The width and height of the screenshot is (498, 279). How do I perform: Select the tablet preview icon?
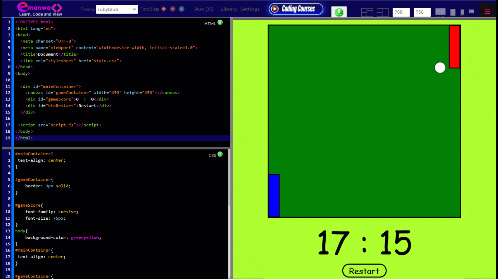tap(453, 12)
